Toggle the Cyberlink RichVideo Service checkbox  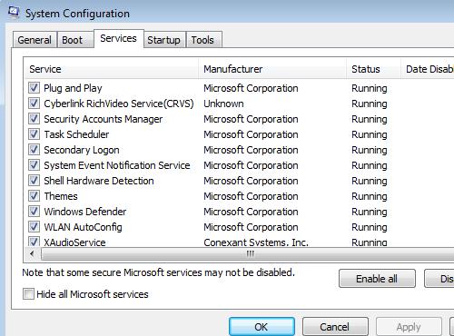tap(34, 104)
